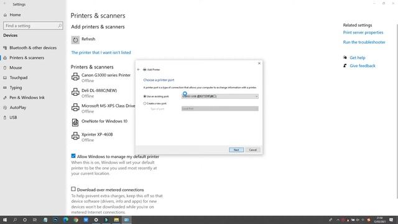Uncheck 'Allow Windows to manage my default printer'
This screenshot has width=398, height=224.
73,156
